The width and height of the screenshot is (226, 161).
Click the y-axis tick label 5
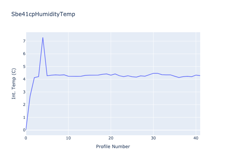(x=24, y=67)
